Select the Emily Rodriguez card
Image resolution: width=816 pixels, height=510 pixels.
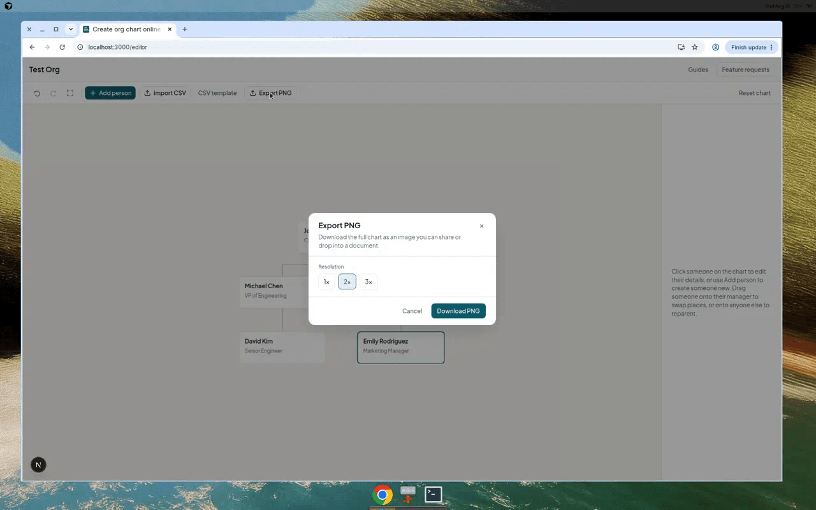401,347
